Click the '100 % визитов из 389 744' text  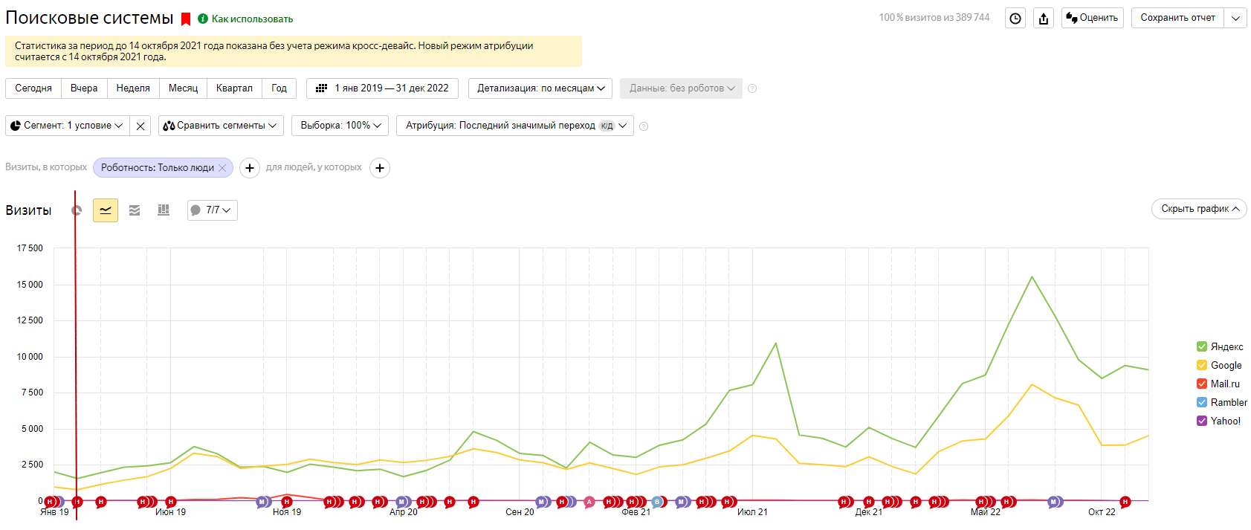(x=934, y=18)
